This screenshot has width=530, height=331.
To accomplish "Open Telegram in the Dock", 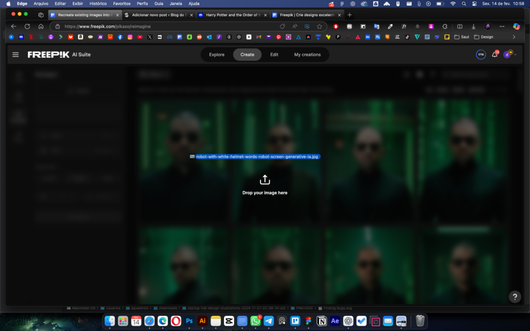I will 269,321.
